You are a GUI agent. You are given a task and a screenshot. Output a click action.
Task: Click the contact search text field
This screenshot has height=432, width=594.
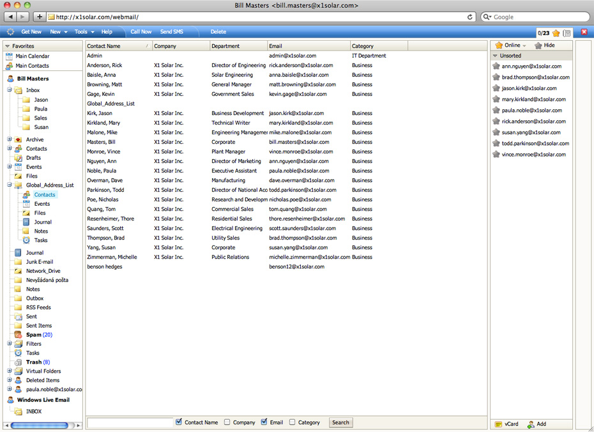[x=130, y=422]
